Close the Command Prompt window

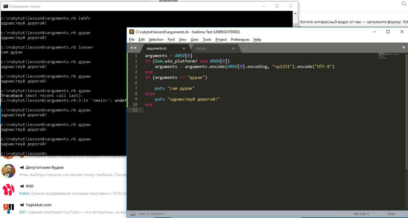291,6
